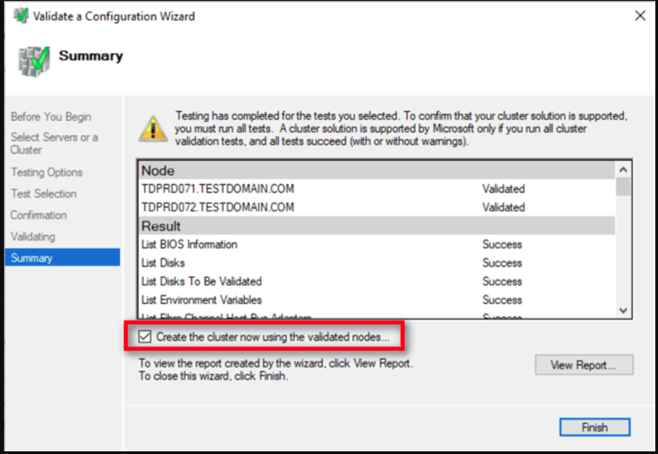Viewport: 658px width, 454px height.
Task: Click the results list scrollbar thumb
Action: pos(623,186)
